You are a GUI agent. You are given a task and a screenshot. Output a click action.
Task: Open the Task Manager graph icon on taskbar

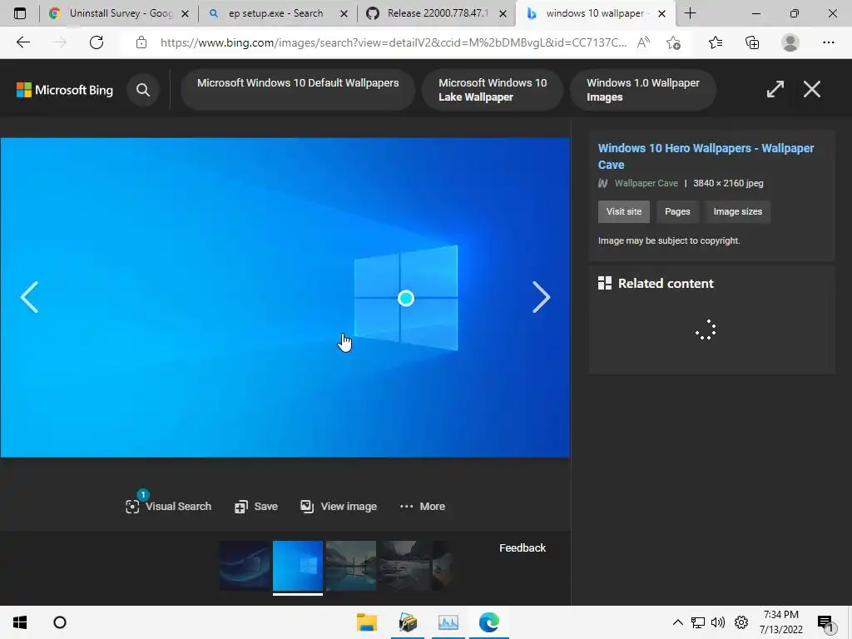pos(448,622)
